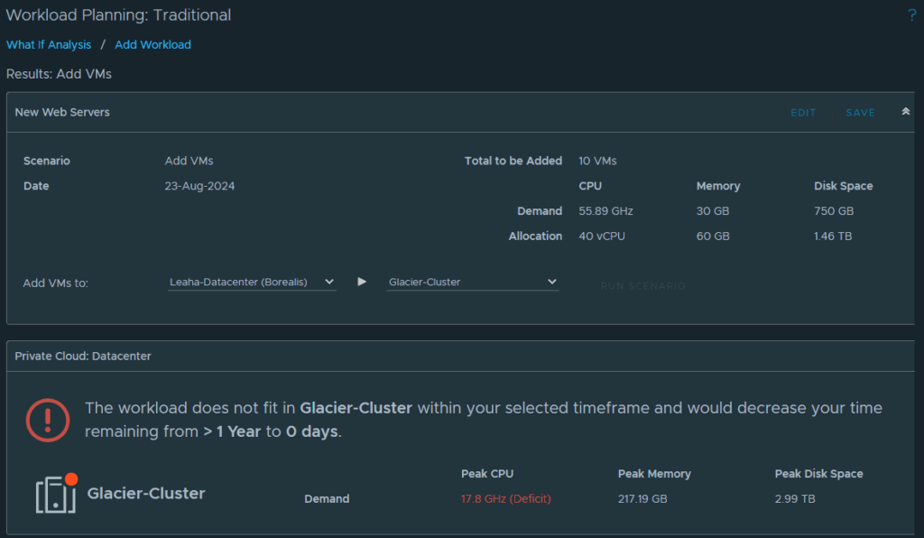
Task: Click the SAVE button
Action: point(860,113)
